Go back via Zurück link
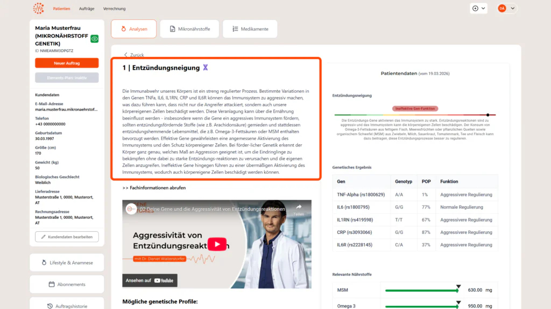Image resolution: width=551 pixels, height=309 pixels. pos(134,55)
